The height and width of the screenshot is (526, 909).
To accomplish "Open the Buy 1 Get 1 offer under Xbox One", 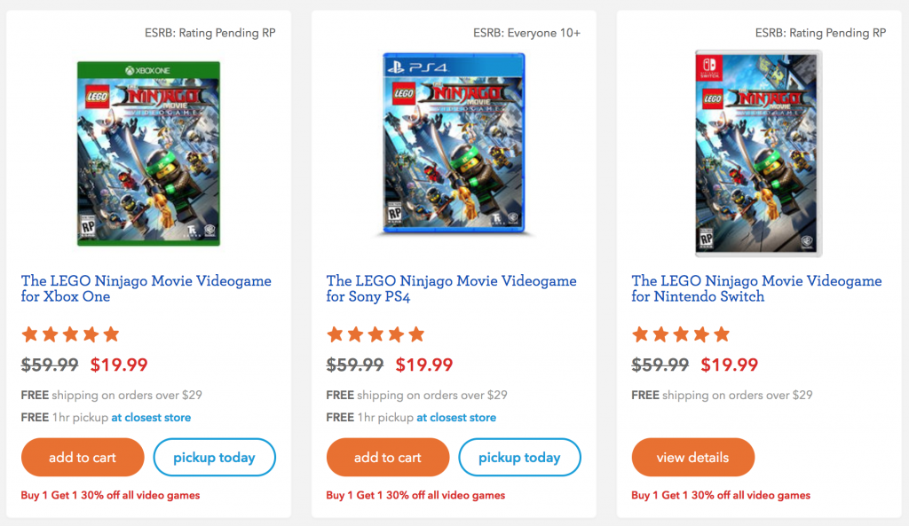I will [x=110, y=495].
